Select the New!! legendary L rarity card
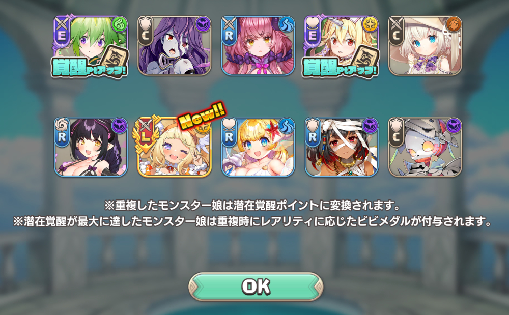 pyautogui.click(x=174, y=147)
